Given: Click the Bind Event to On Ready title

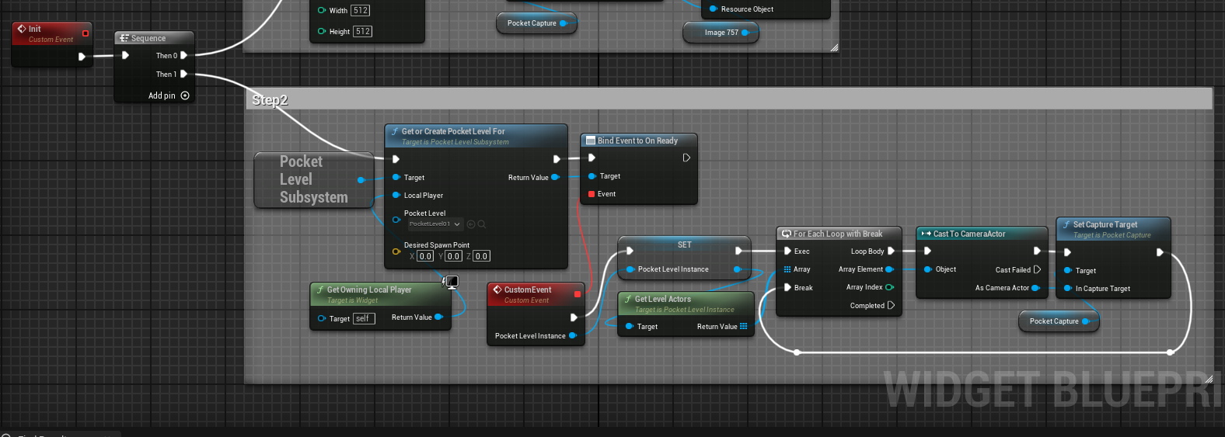Looking at the screenshot, I should pos(637,140).
